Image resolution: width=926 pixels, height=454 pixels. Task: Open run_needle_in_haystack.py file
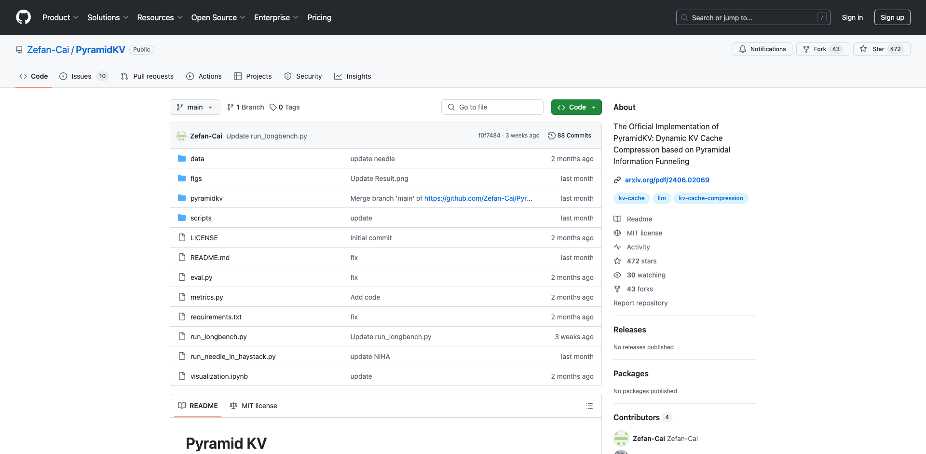tap(233, 357)
